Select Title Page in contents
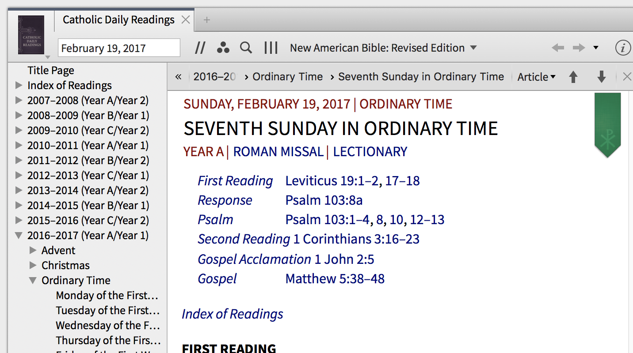633x353 pixels. click(51, 70)
